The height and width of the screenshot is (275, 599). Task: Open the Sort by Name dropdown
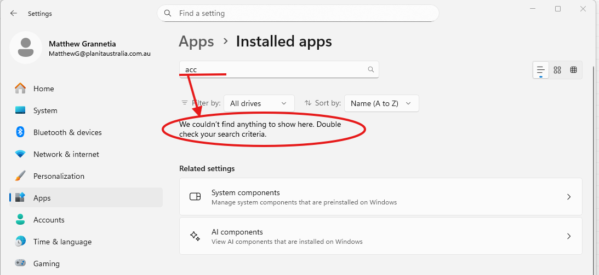[381, 103]
